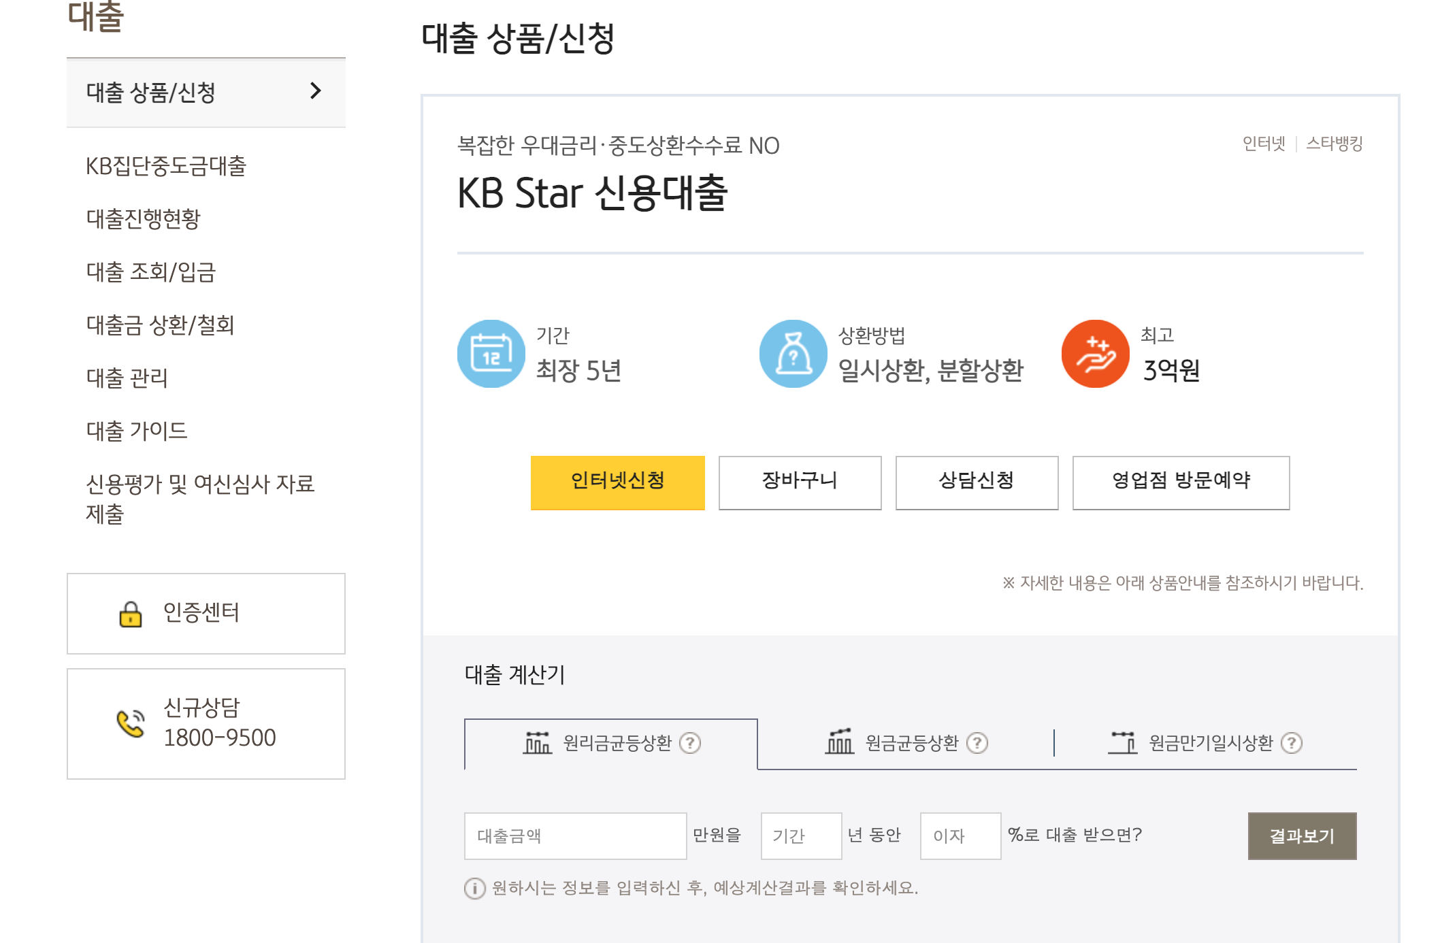Click the 상담신청 button

coord(977,482)
